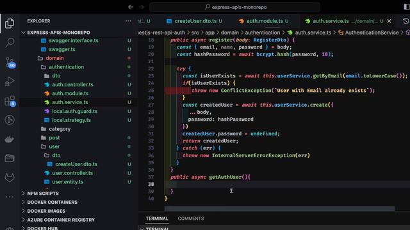Click the domain breadcrumb segment
This screenshot has height=230, width=410.
(229, 33)
